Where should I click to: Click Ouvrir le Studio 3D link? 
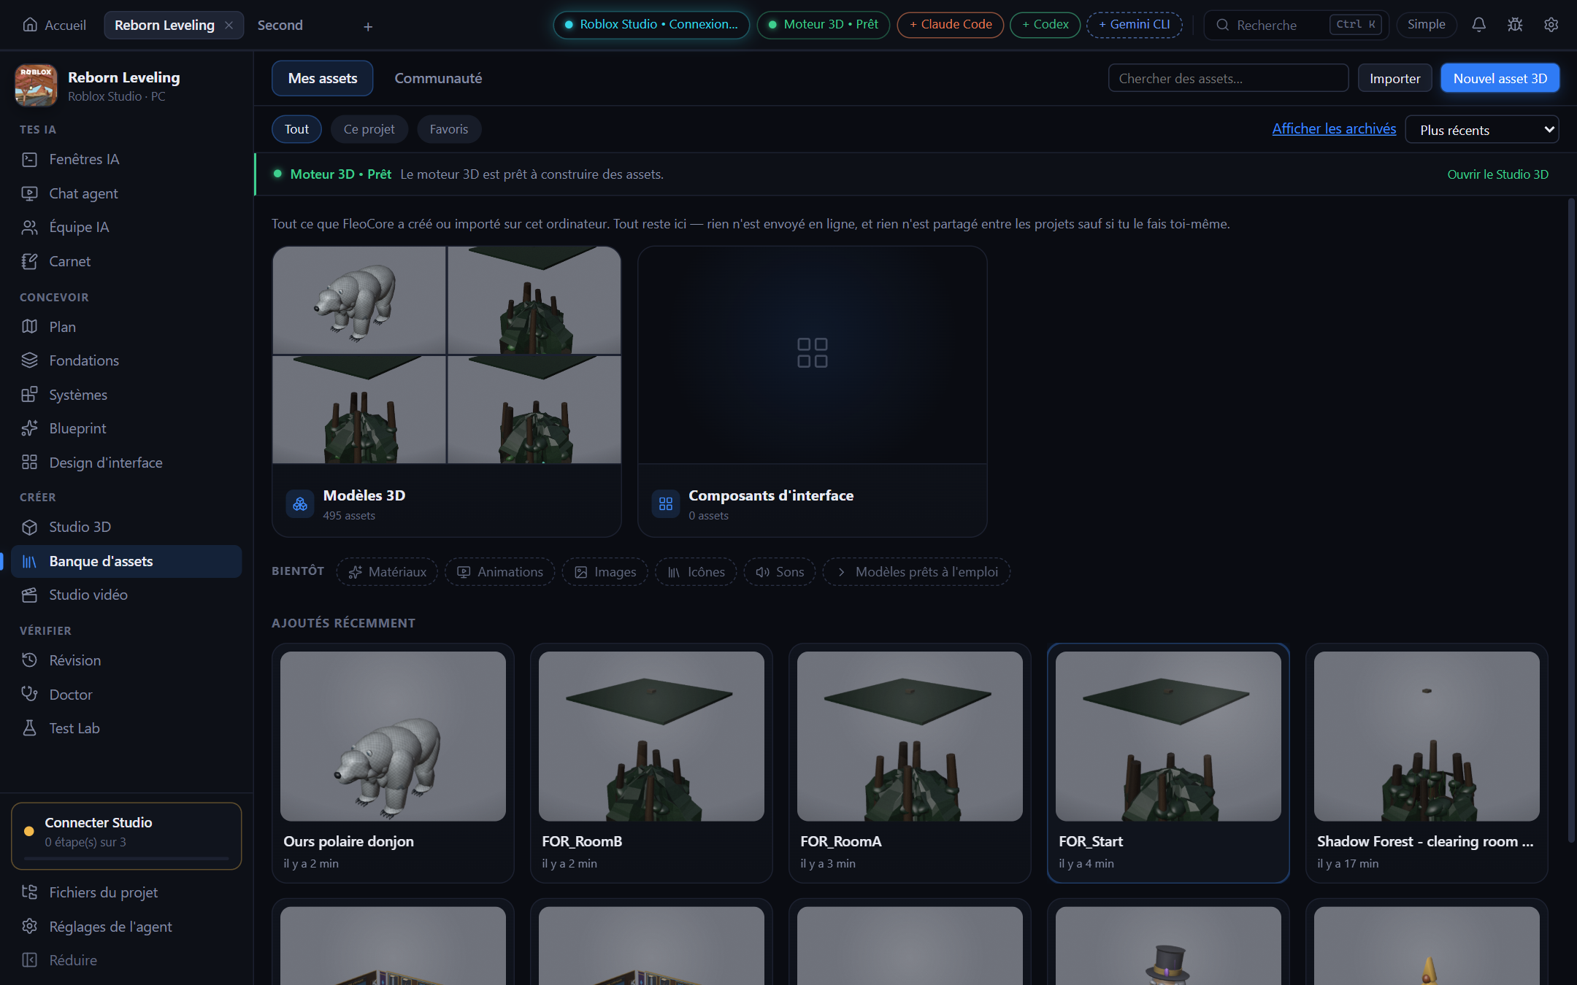[1497, 174]
